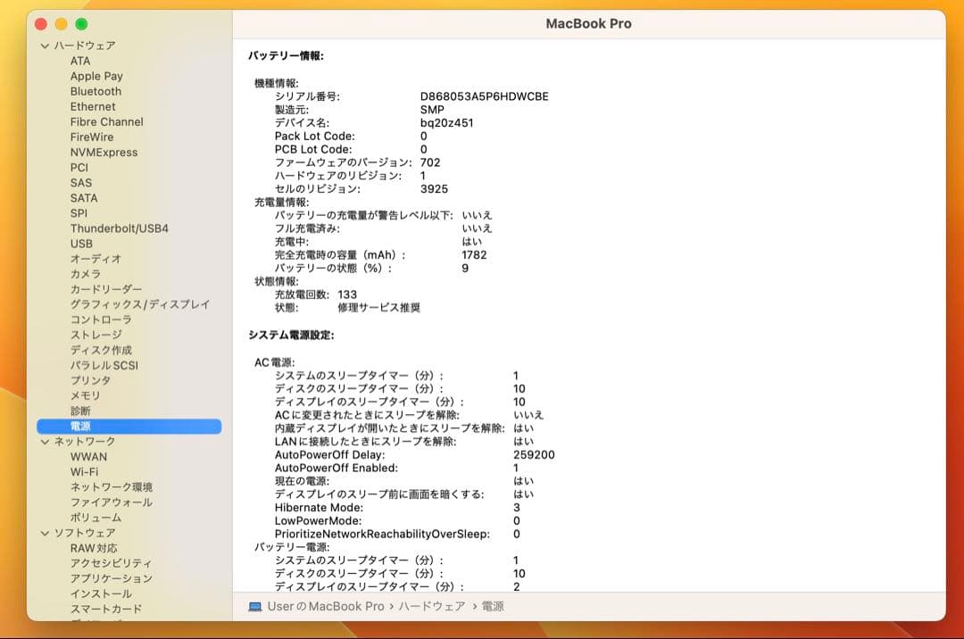Select Thunderbolt/USB4 entry
The width and height of the screenshot is (964, 639).
pos(120,228)
